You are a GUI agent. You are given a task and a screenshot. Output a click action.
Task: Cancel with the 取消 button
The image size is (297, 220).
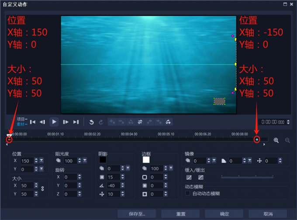[268, 214]
